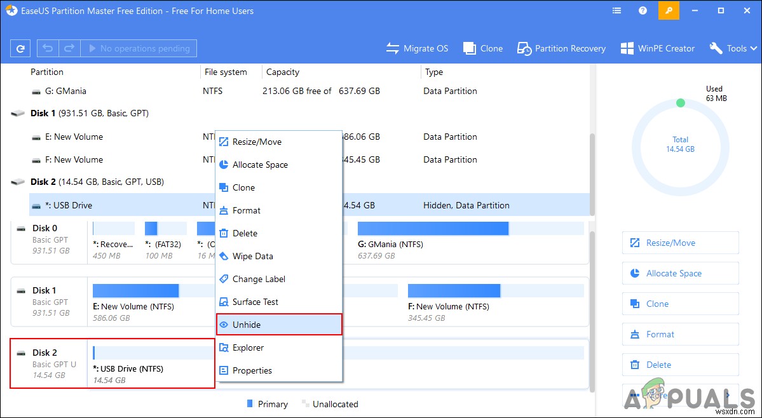Screen dimensions: 762x418
Task: Click No operations pending execute button
Action: (x=139, y=48)
